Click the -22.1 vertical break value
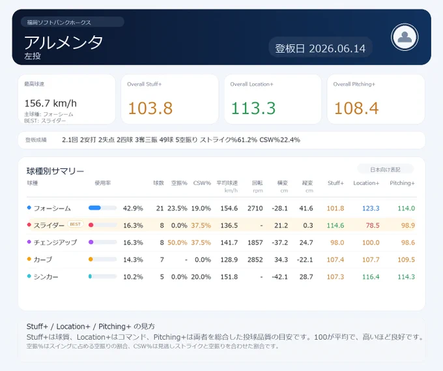The width and height of the screenshot is (443, 371). point(305,260)
